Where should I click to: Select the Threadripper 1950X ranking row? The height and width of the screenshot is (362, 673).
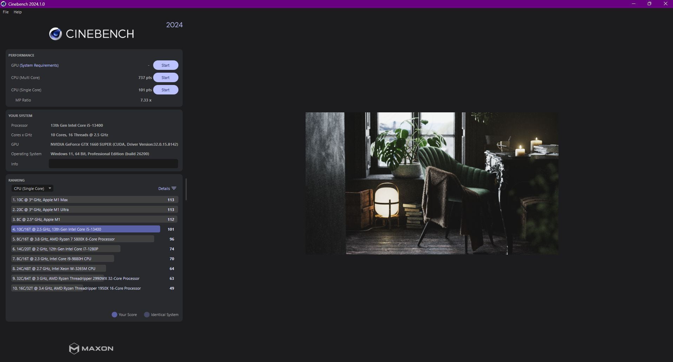(94, 288)
